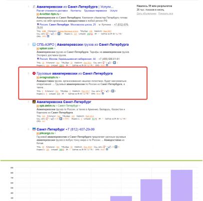Click address 'Россия, Москва, Карамышевская набережная, 44'
This screenshot has height=201, width=203.
(68, 59)
